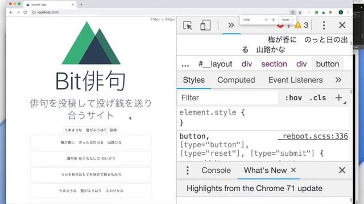This screenshot has width=364, height=204.
Task: Select the sample-app browser tab
Action: tap(49, 5)
